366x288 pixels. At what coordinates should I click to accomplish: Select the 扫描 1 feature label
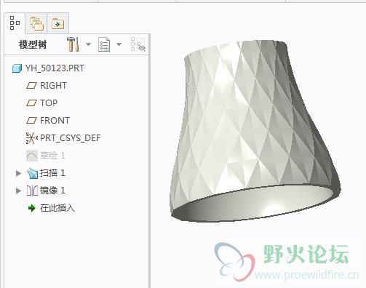pyautogui.click(x=52, y=173)
